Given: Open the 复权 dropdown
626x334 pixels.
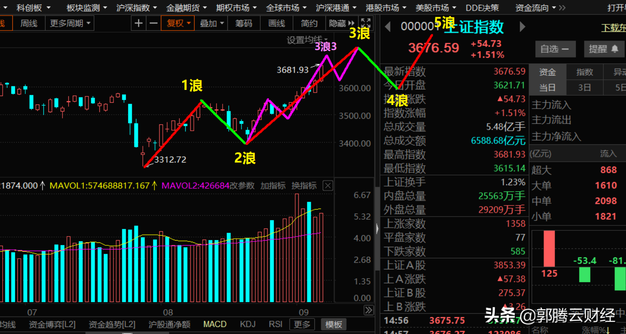Looking at the screenshot, I should (178, 23).
